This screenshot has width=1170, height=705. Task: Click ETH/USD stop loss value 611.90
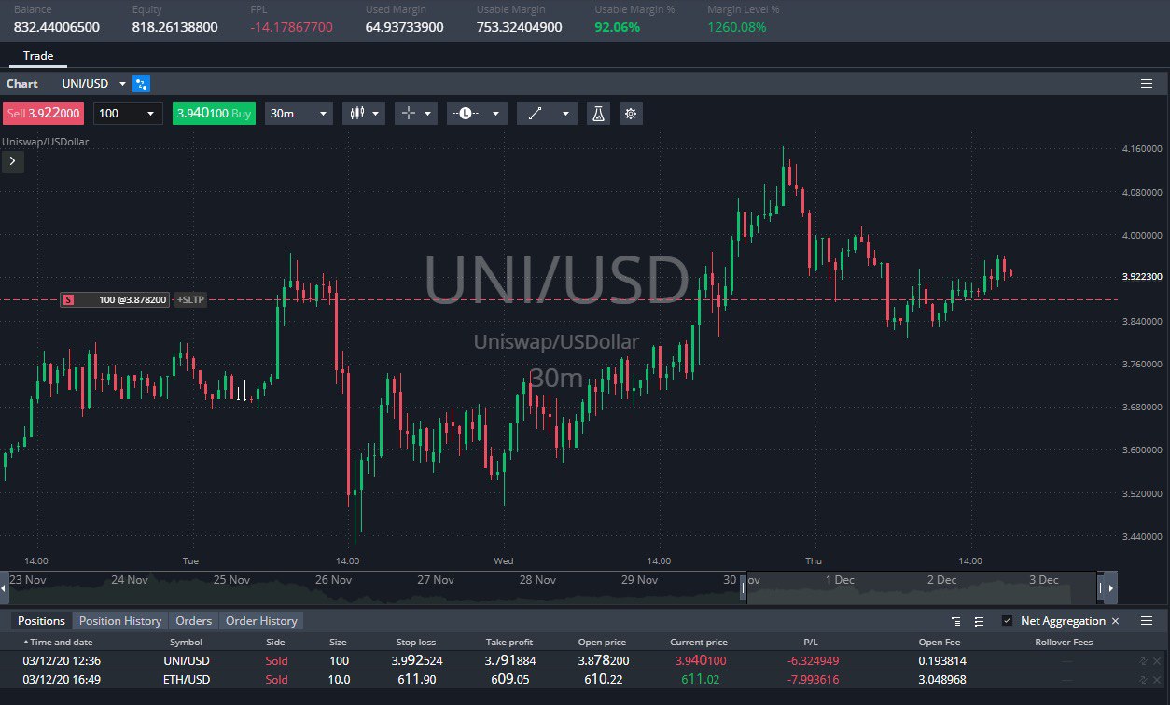415,679
